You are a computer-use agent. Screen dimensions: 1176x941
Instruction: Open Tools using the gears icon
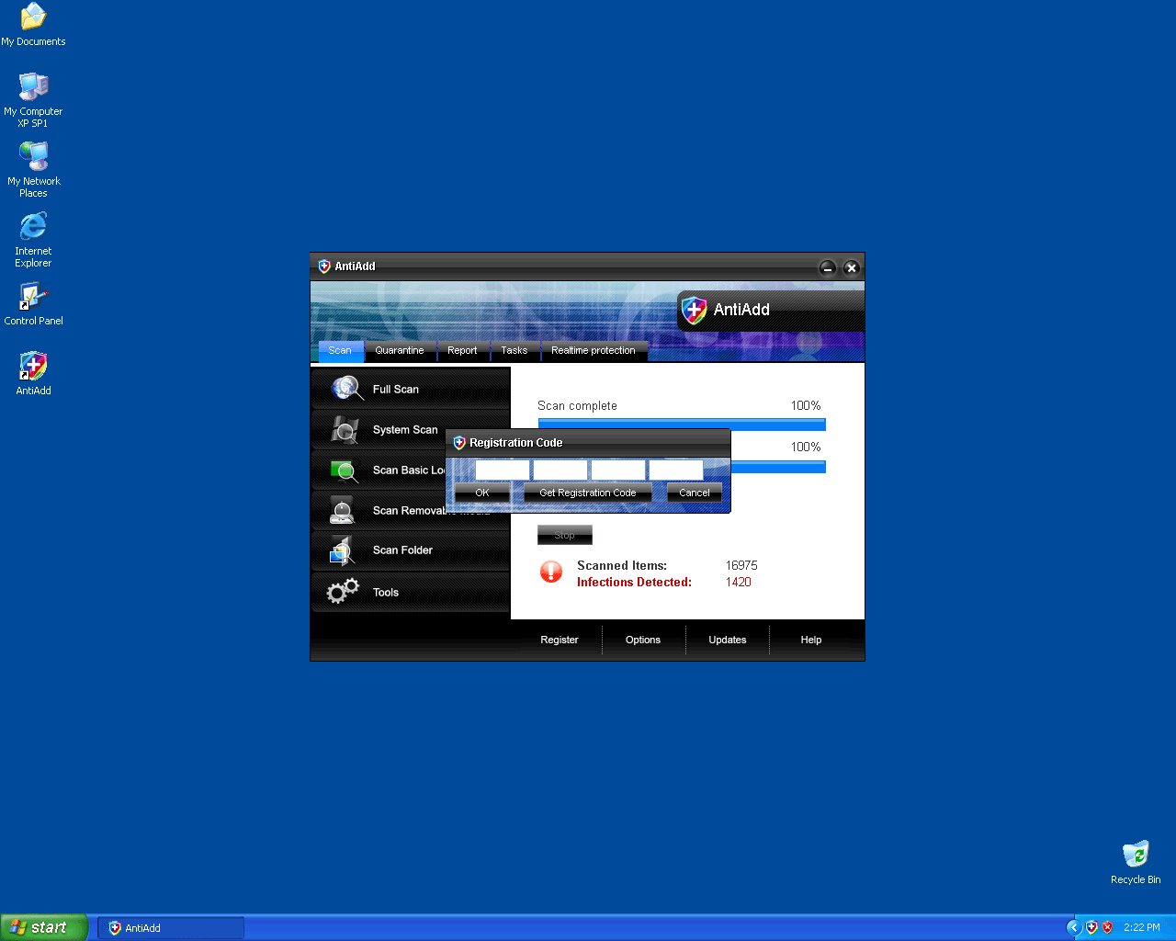click(x=343, y=592)
